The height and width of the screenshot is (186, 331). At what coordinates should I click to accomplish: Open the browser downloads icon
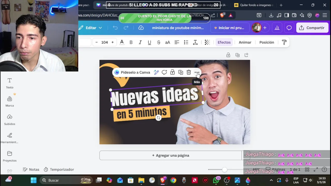(271, 15)
